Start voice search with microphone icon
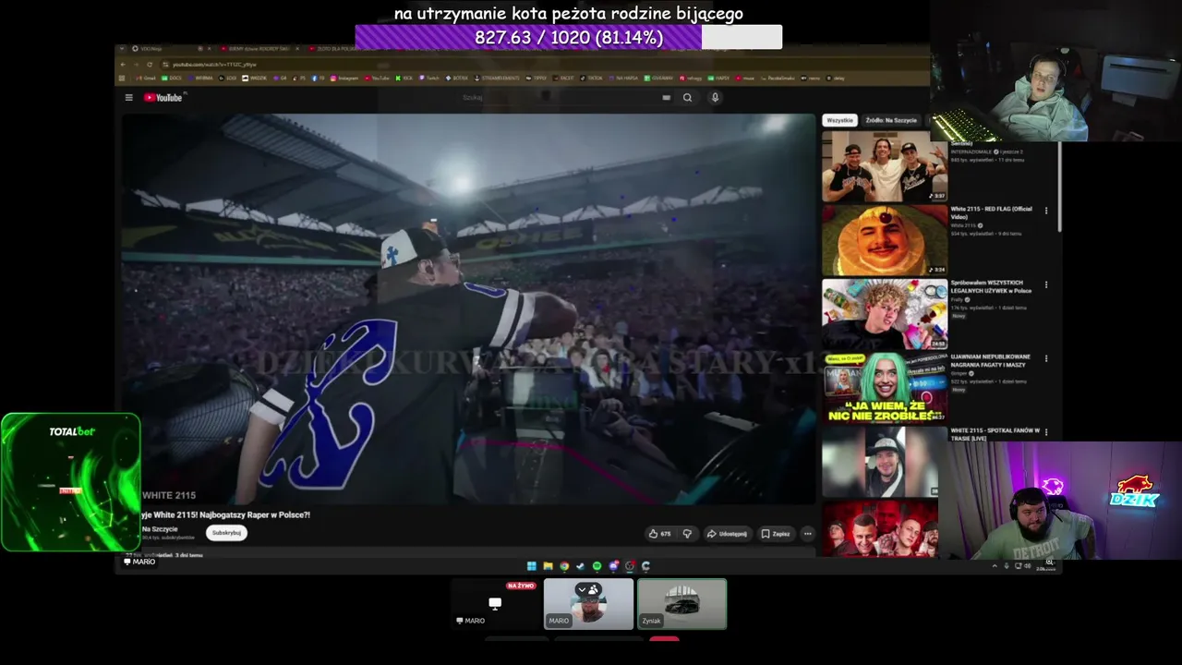Image resolution: width=1182 pixels, height=665 pixels. (x=715, y=97)
